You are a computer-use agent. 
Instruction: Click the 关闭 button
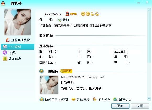point(140,106)
